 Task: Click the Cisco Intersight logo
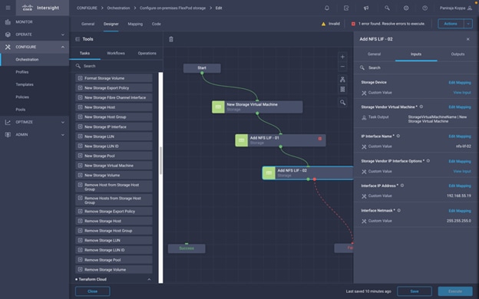[41, 8]
